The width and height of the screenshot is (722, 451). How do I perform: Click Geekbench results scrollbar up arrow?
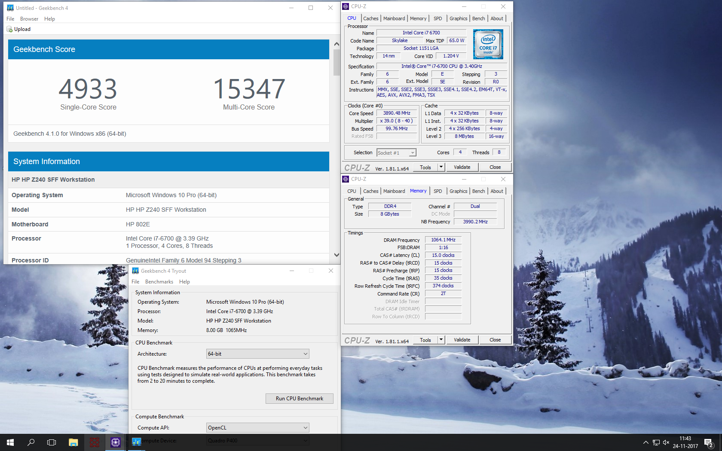337,44
